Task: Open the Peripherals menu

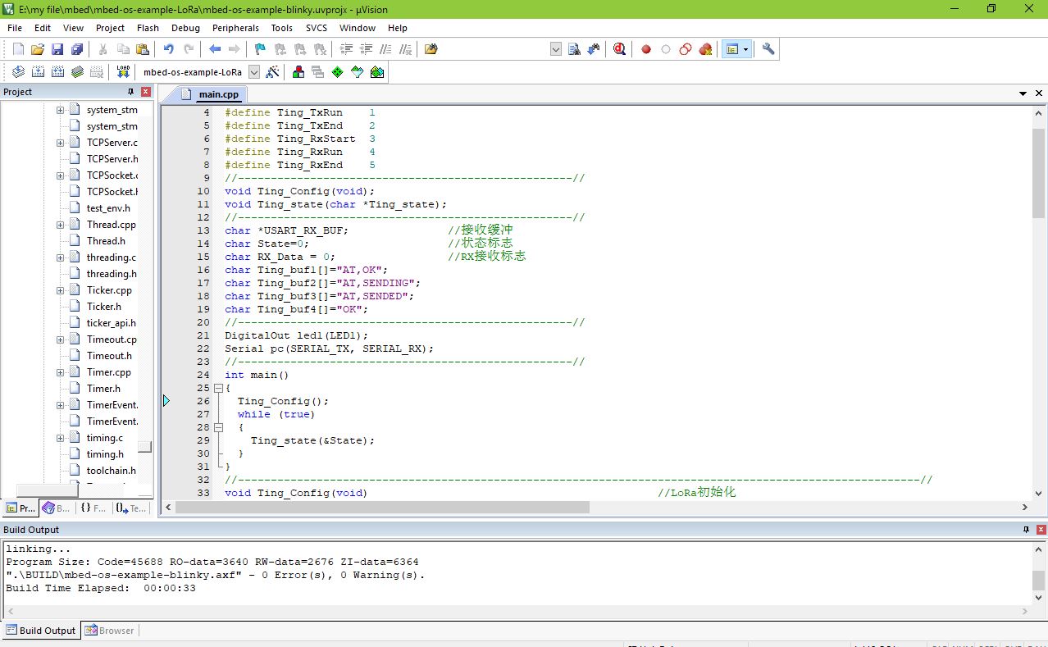Action: 235,28
